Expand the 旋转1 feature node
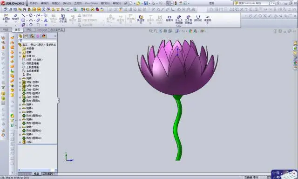 (20, 79)
